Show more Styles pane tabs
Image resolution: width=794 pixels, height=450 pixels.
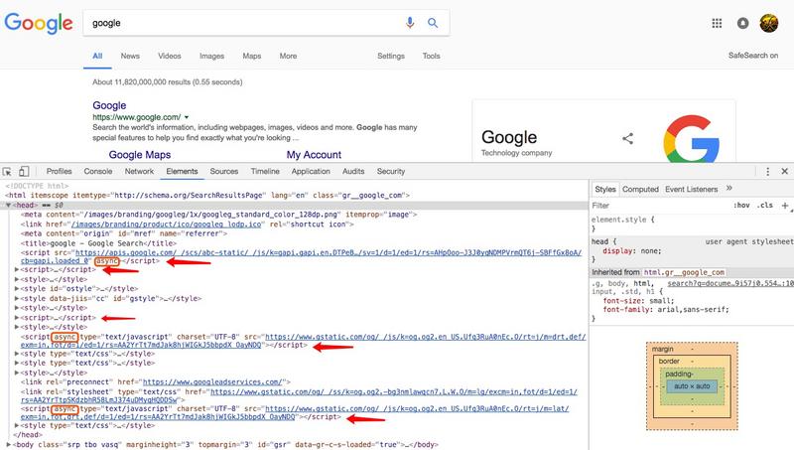pos(729,188)
